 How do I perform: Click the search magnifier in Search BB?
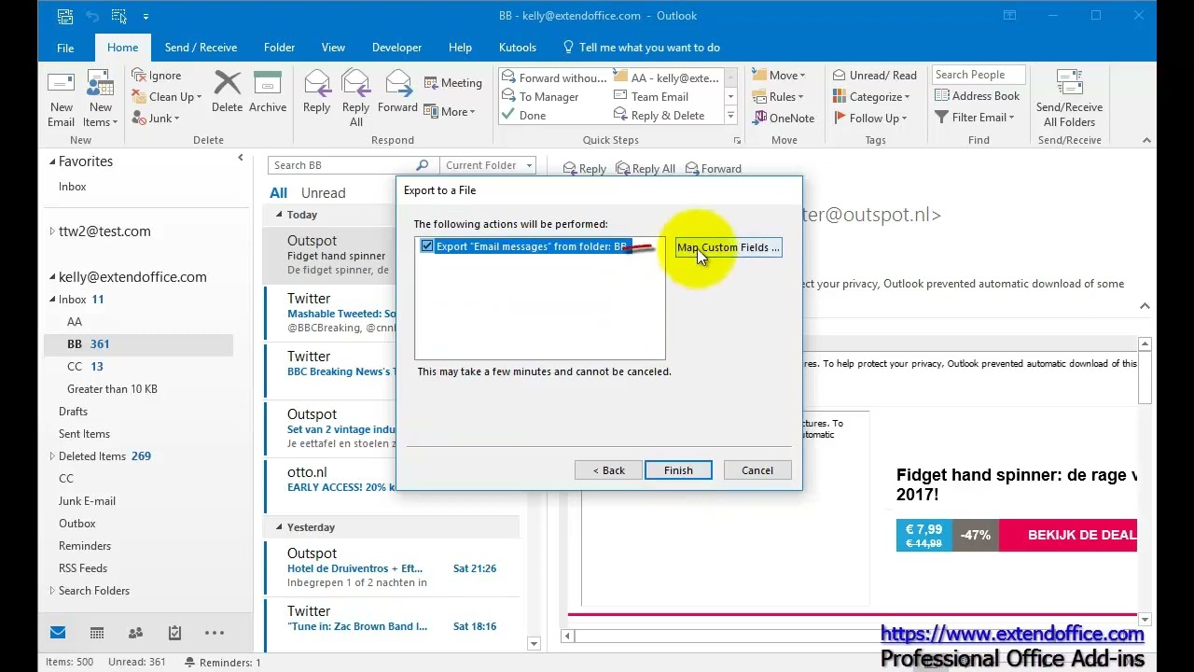[422, 165]
